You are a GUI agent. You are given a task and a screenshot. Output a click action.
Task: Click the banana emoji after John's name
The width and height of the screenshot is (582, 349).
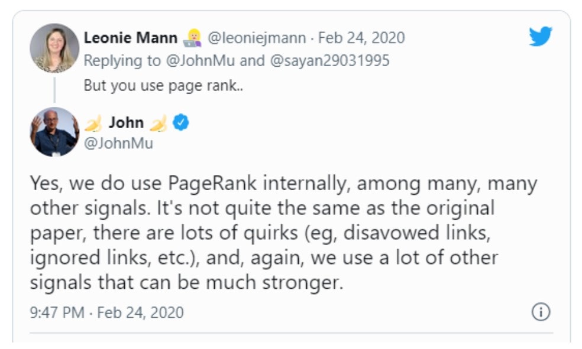[158, 123]
